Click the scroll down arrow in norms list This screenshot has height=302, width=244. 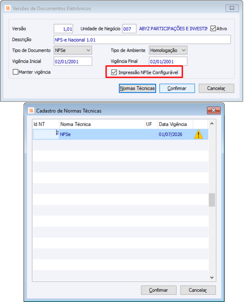click(212, 277)
